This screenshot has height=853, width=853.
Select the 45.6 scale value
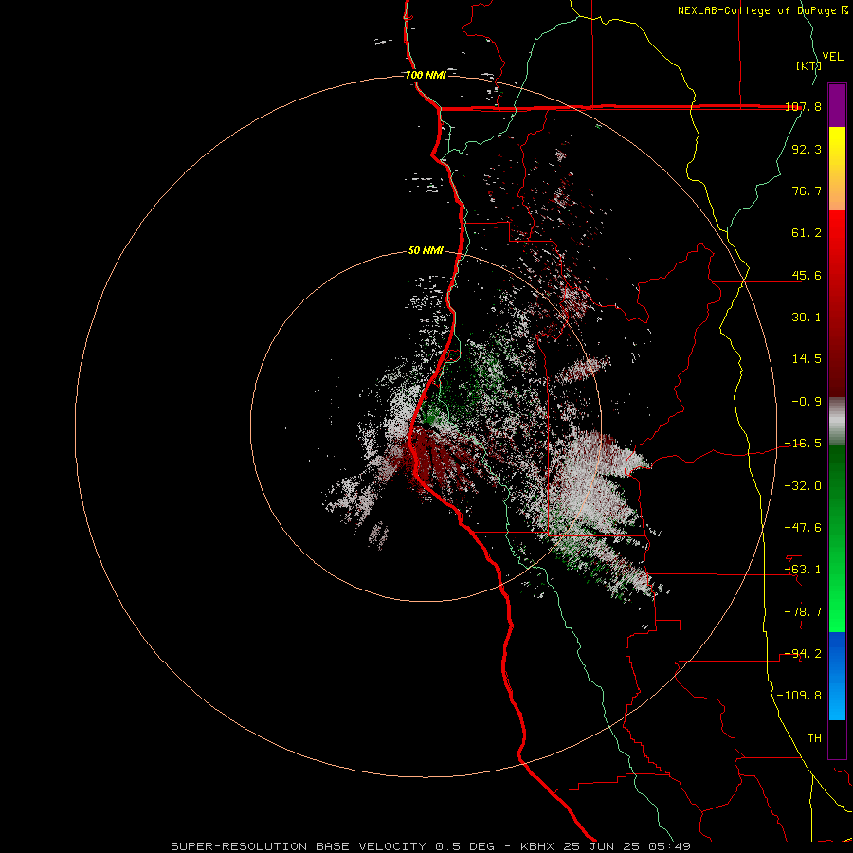coord(807,275)
